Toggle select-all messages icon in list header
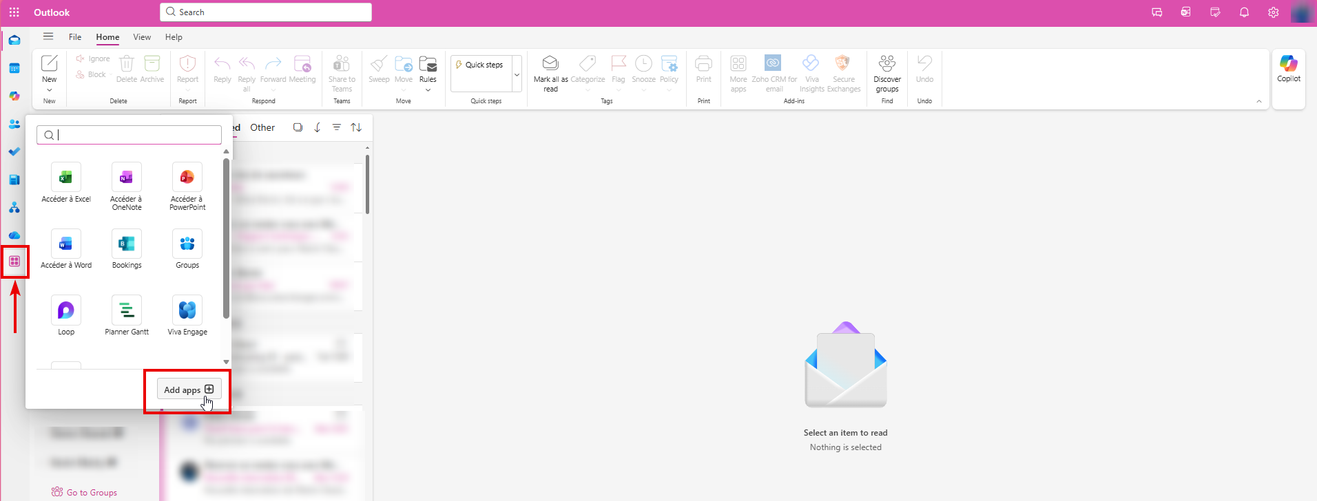The width and height of the screenshot is (1317, 501). tap(298, 127)
